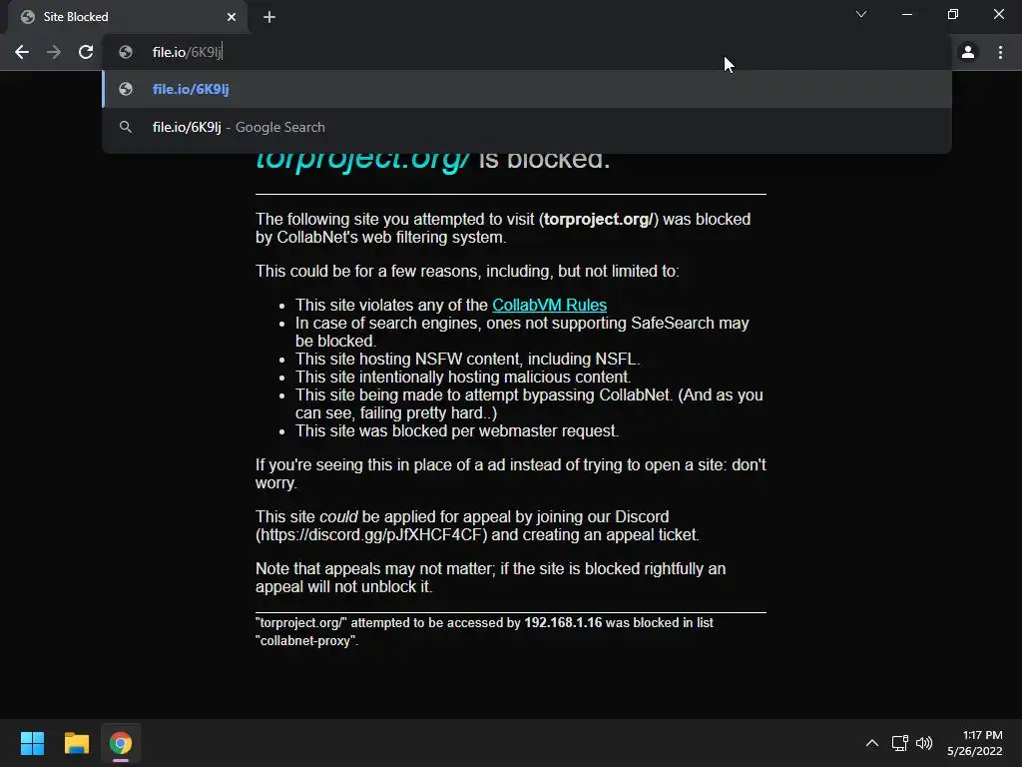
Task: Close the Site Blocked tab
Action: [x=232, y=17]
